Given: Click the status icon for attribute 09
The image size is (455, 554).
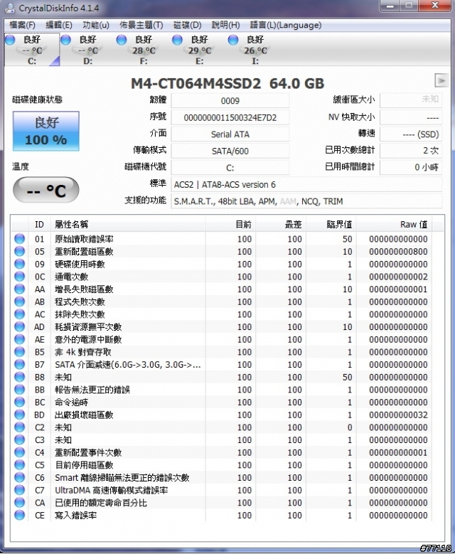Looking at the screenshot, I should (19, 264).
